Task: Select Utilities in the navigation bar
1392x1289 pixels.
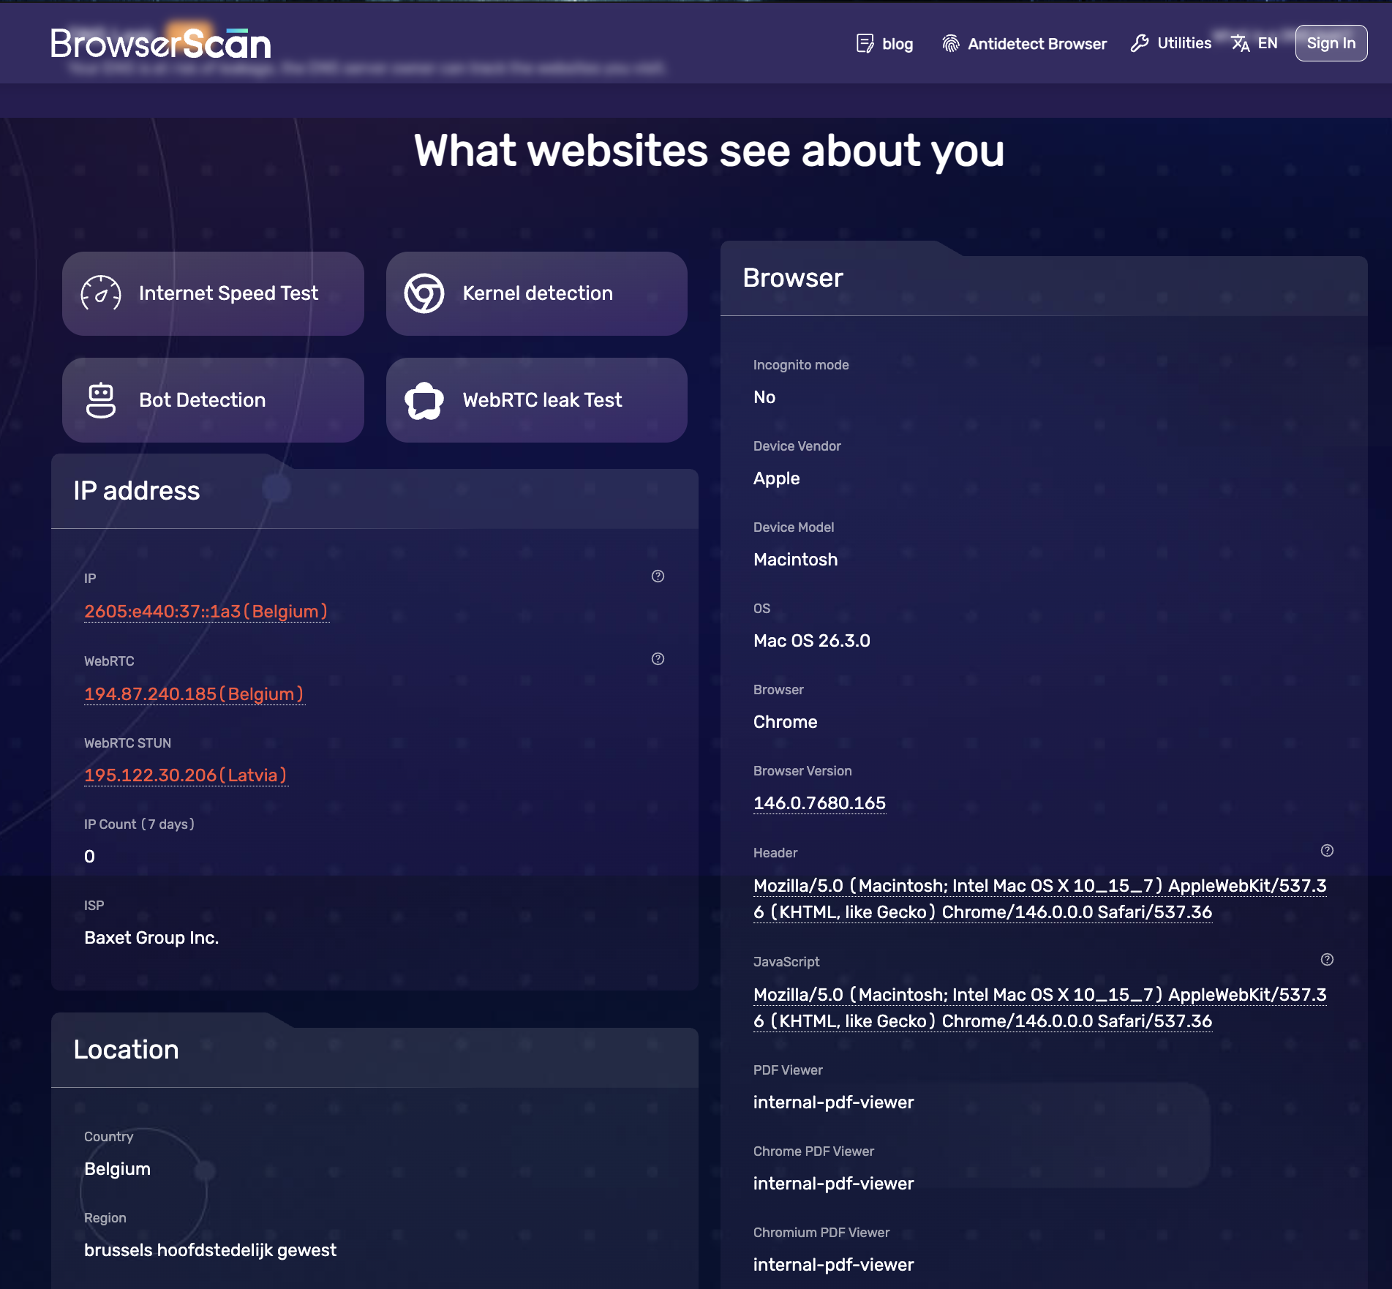Action: tap(1183, 43)
